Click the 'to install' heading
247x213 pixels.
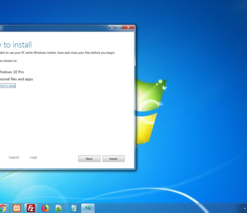(x=18, y=45)
